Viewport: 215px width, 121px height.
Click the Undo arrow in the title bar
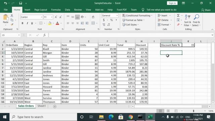click(x=5, y=3)
